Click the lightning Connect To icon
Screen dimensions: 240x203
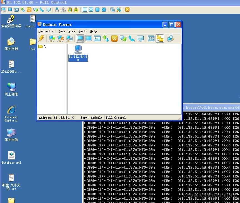point(41,38)
